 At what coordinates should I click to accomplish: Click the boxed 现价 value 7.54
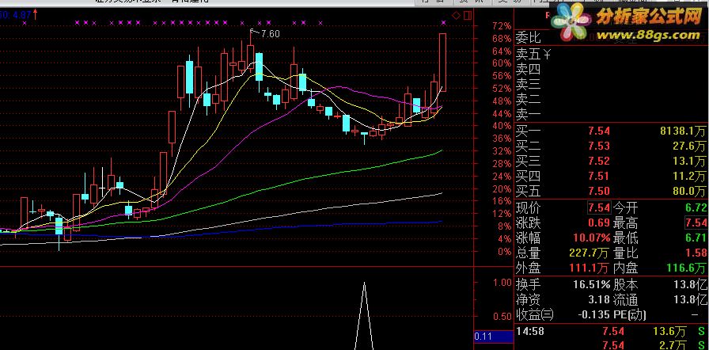599,208
